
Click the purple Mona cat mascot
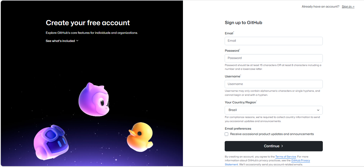coord(94,100)
